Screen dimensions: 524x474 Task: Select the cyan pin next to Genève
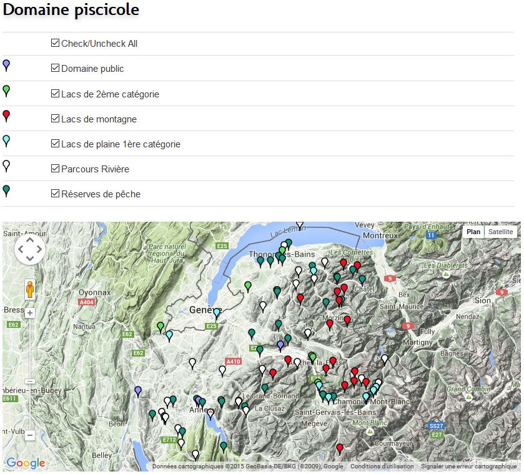(217, 313)
